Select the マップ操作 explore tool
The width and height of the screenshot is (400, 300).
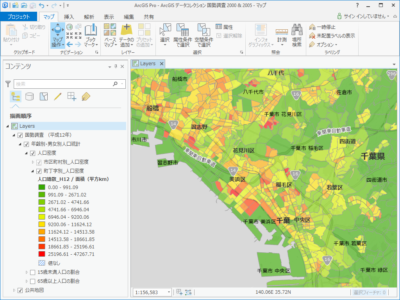[x=57, y=32]
